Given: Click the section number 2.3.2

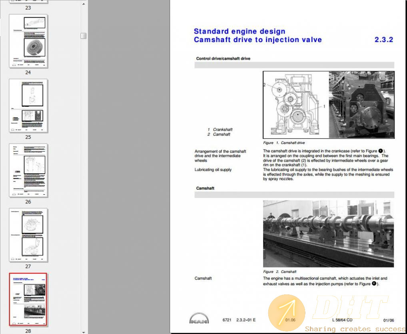Looking at the screenshot, I should click(384, 40).
